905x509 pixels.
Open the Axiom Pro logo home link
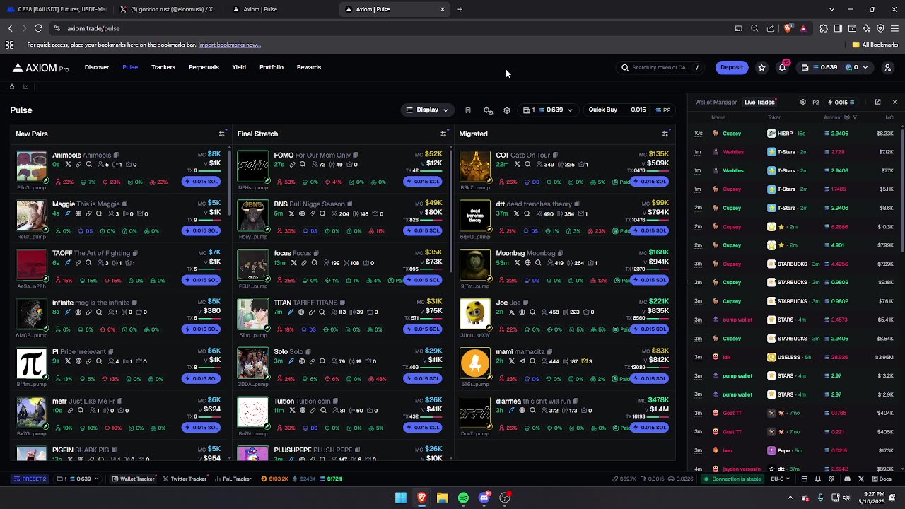[41, 68]
